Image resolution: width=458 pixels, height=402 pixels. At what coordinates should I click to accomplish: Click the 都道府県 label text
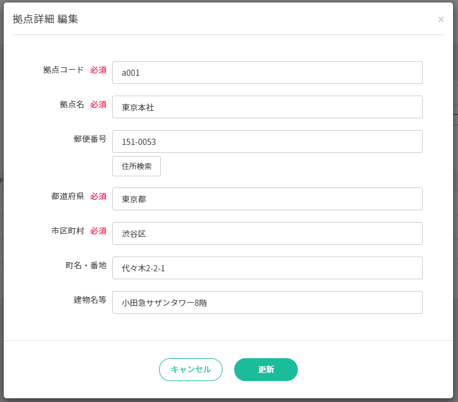[x=67, y=197]
